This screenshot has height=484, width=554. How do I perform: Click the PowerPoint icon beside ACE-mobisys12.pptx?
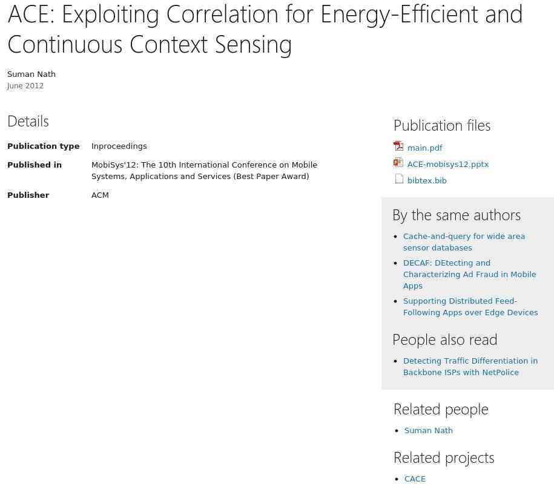pyautogui.click(x=398, y=163)
